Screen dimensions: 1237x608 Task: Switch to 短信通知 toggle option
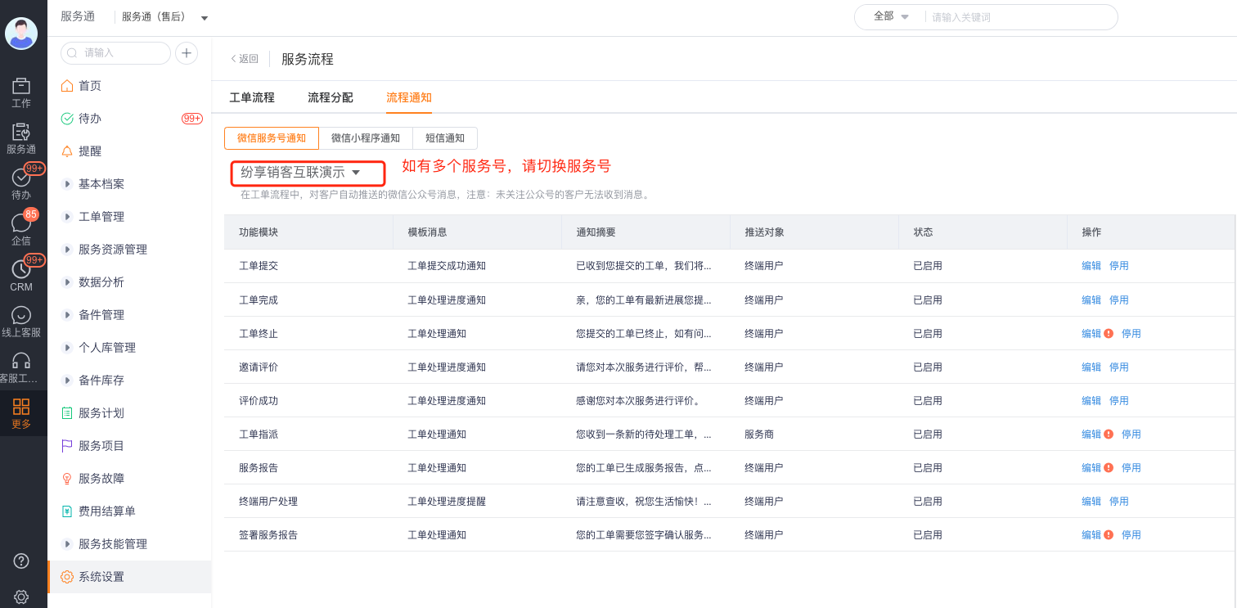point(445,138)
